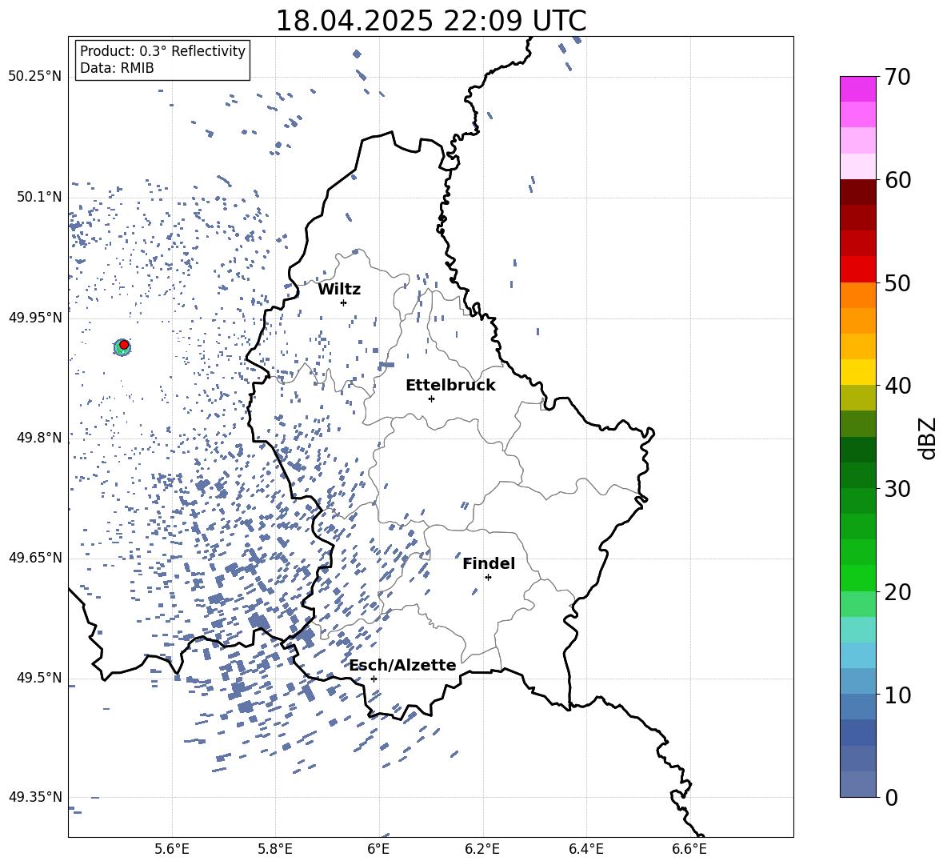Click the colorbar tick value 50

click(x=897, y=282)
